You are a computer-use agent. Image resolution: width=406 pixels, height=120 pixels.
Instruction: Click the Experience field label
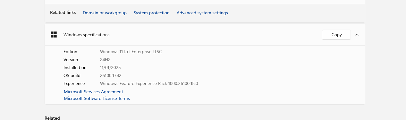click(x=74, y=83)
